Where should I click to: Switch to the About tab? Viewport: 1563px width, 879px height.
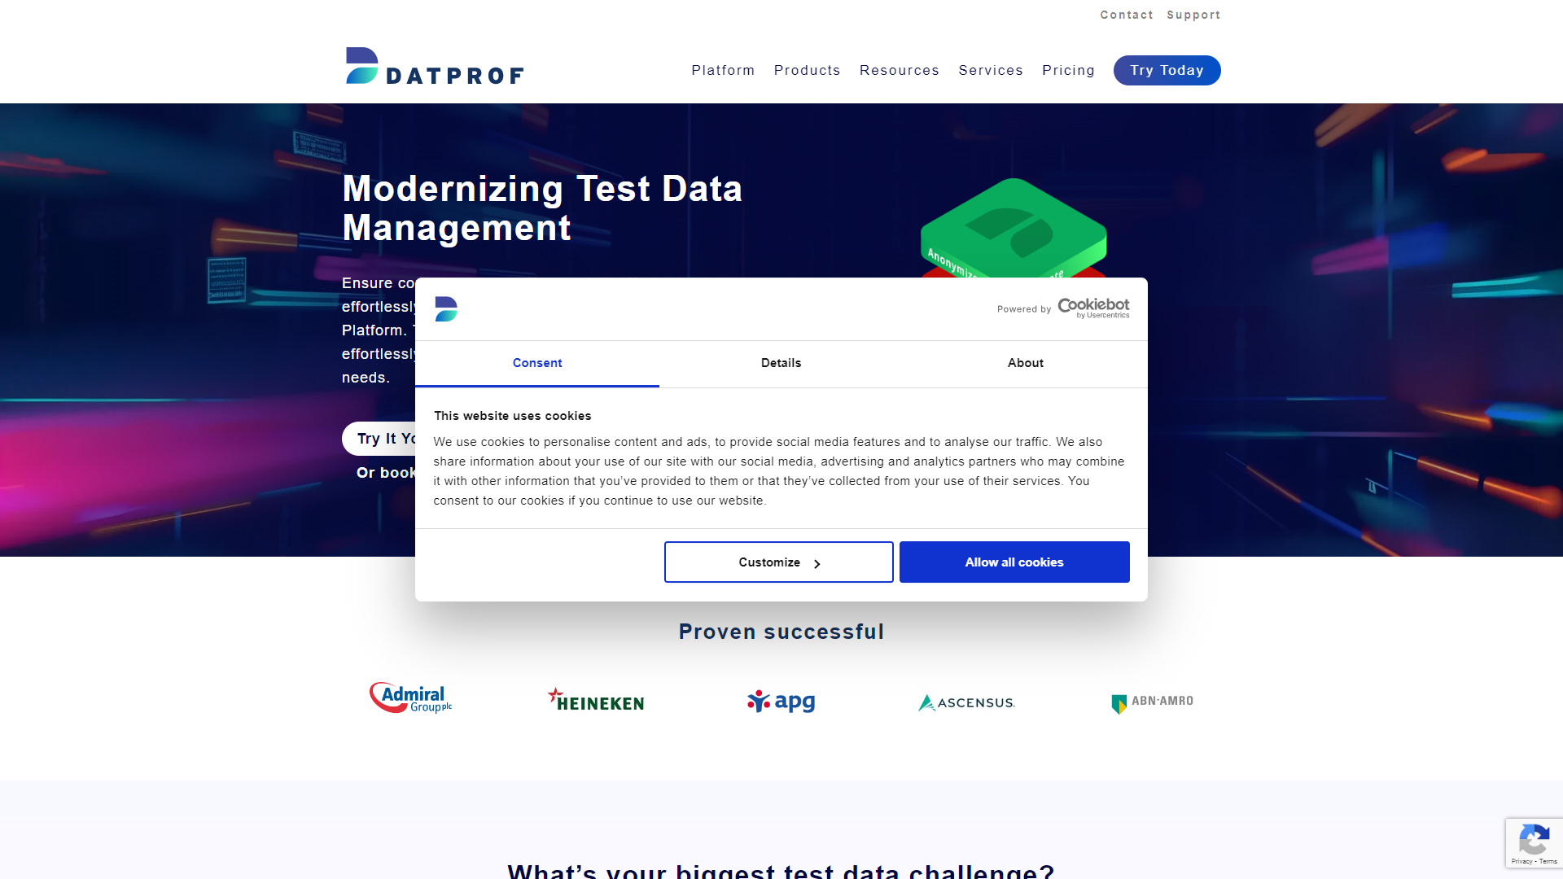tap(1025, 363)
